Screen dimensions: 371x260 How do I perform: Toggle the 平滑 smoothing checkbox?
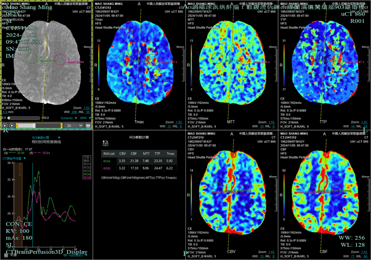(x=6, y=255)
